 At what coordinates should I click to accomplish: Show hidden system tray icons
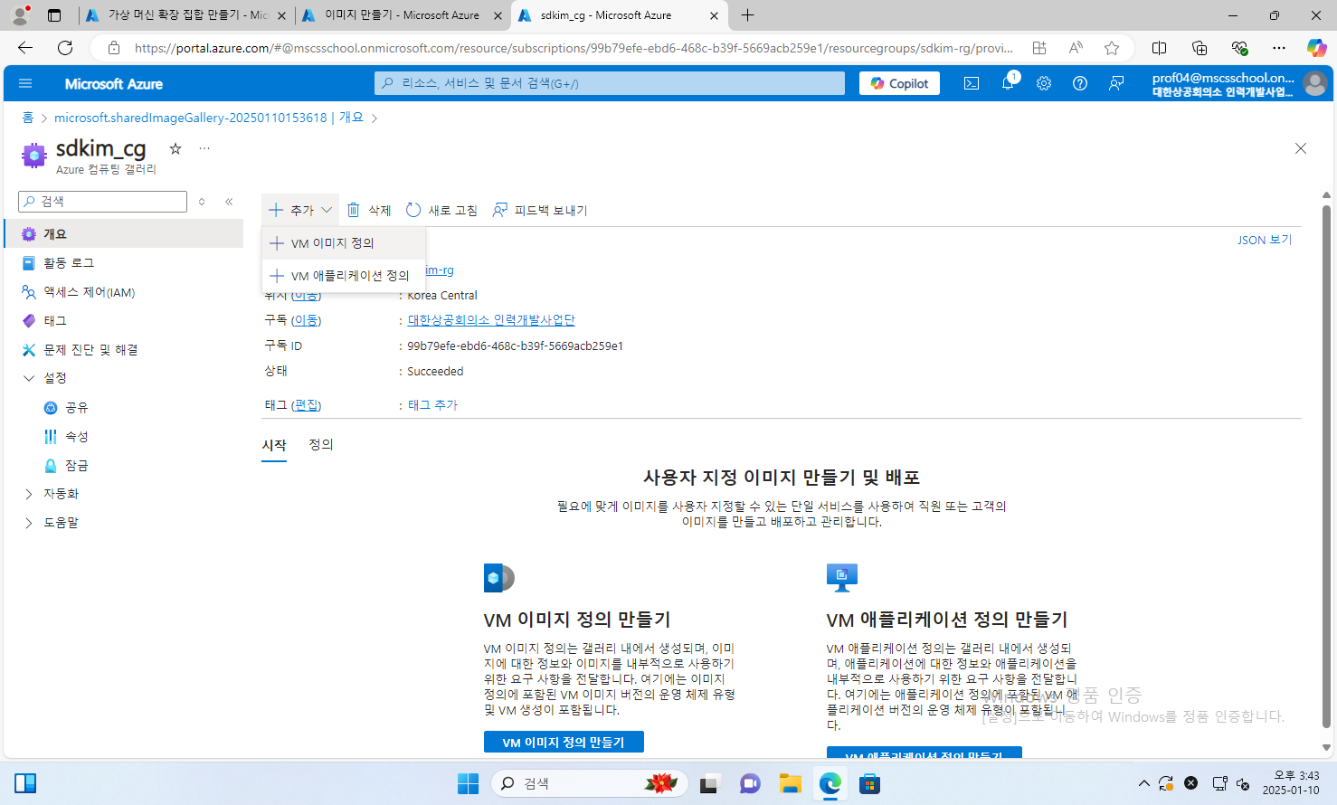click(1143, 783)
